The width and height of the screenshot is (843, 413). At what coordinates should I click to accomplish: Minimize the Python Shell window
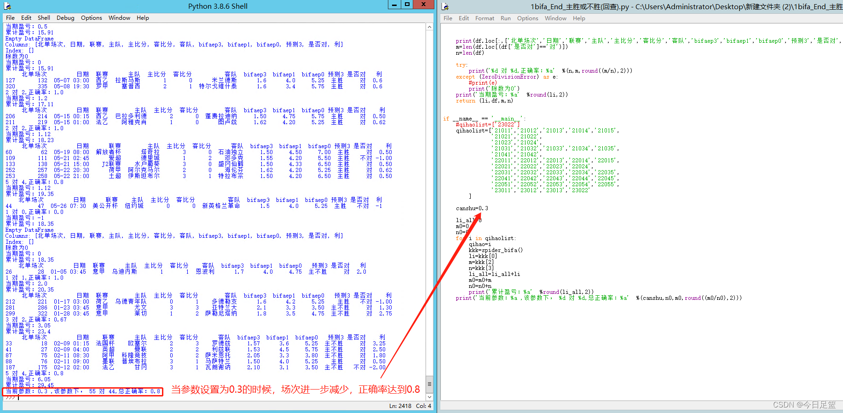coord(395,5)
